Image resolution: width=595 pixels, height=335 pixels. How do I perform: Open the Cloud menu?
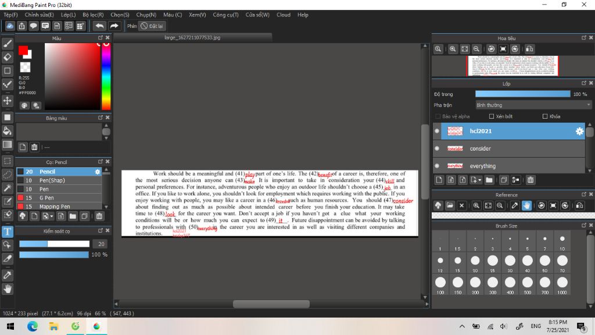[284, 15]
